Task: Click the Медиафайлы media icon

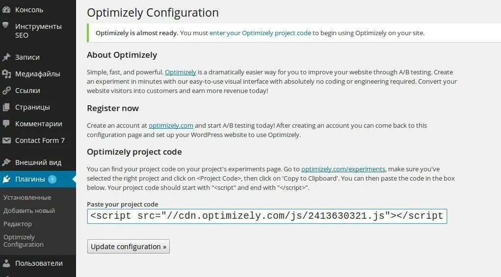Action: click(6, 74)
